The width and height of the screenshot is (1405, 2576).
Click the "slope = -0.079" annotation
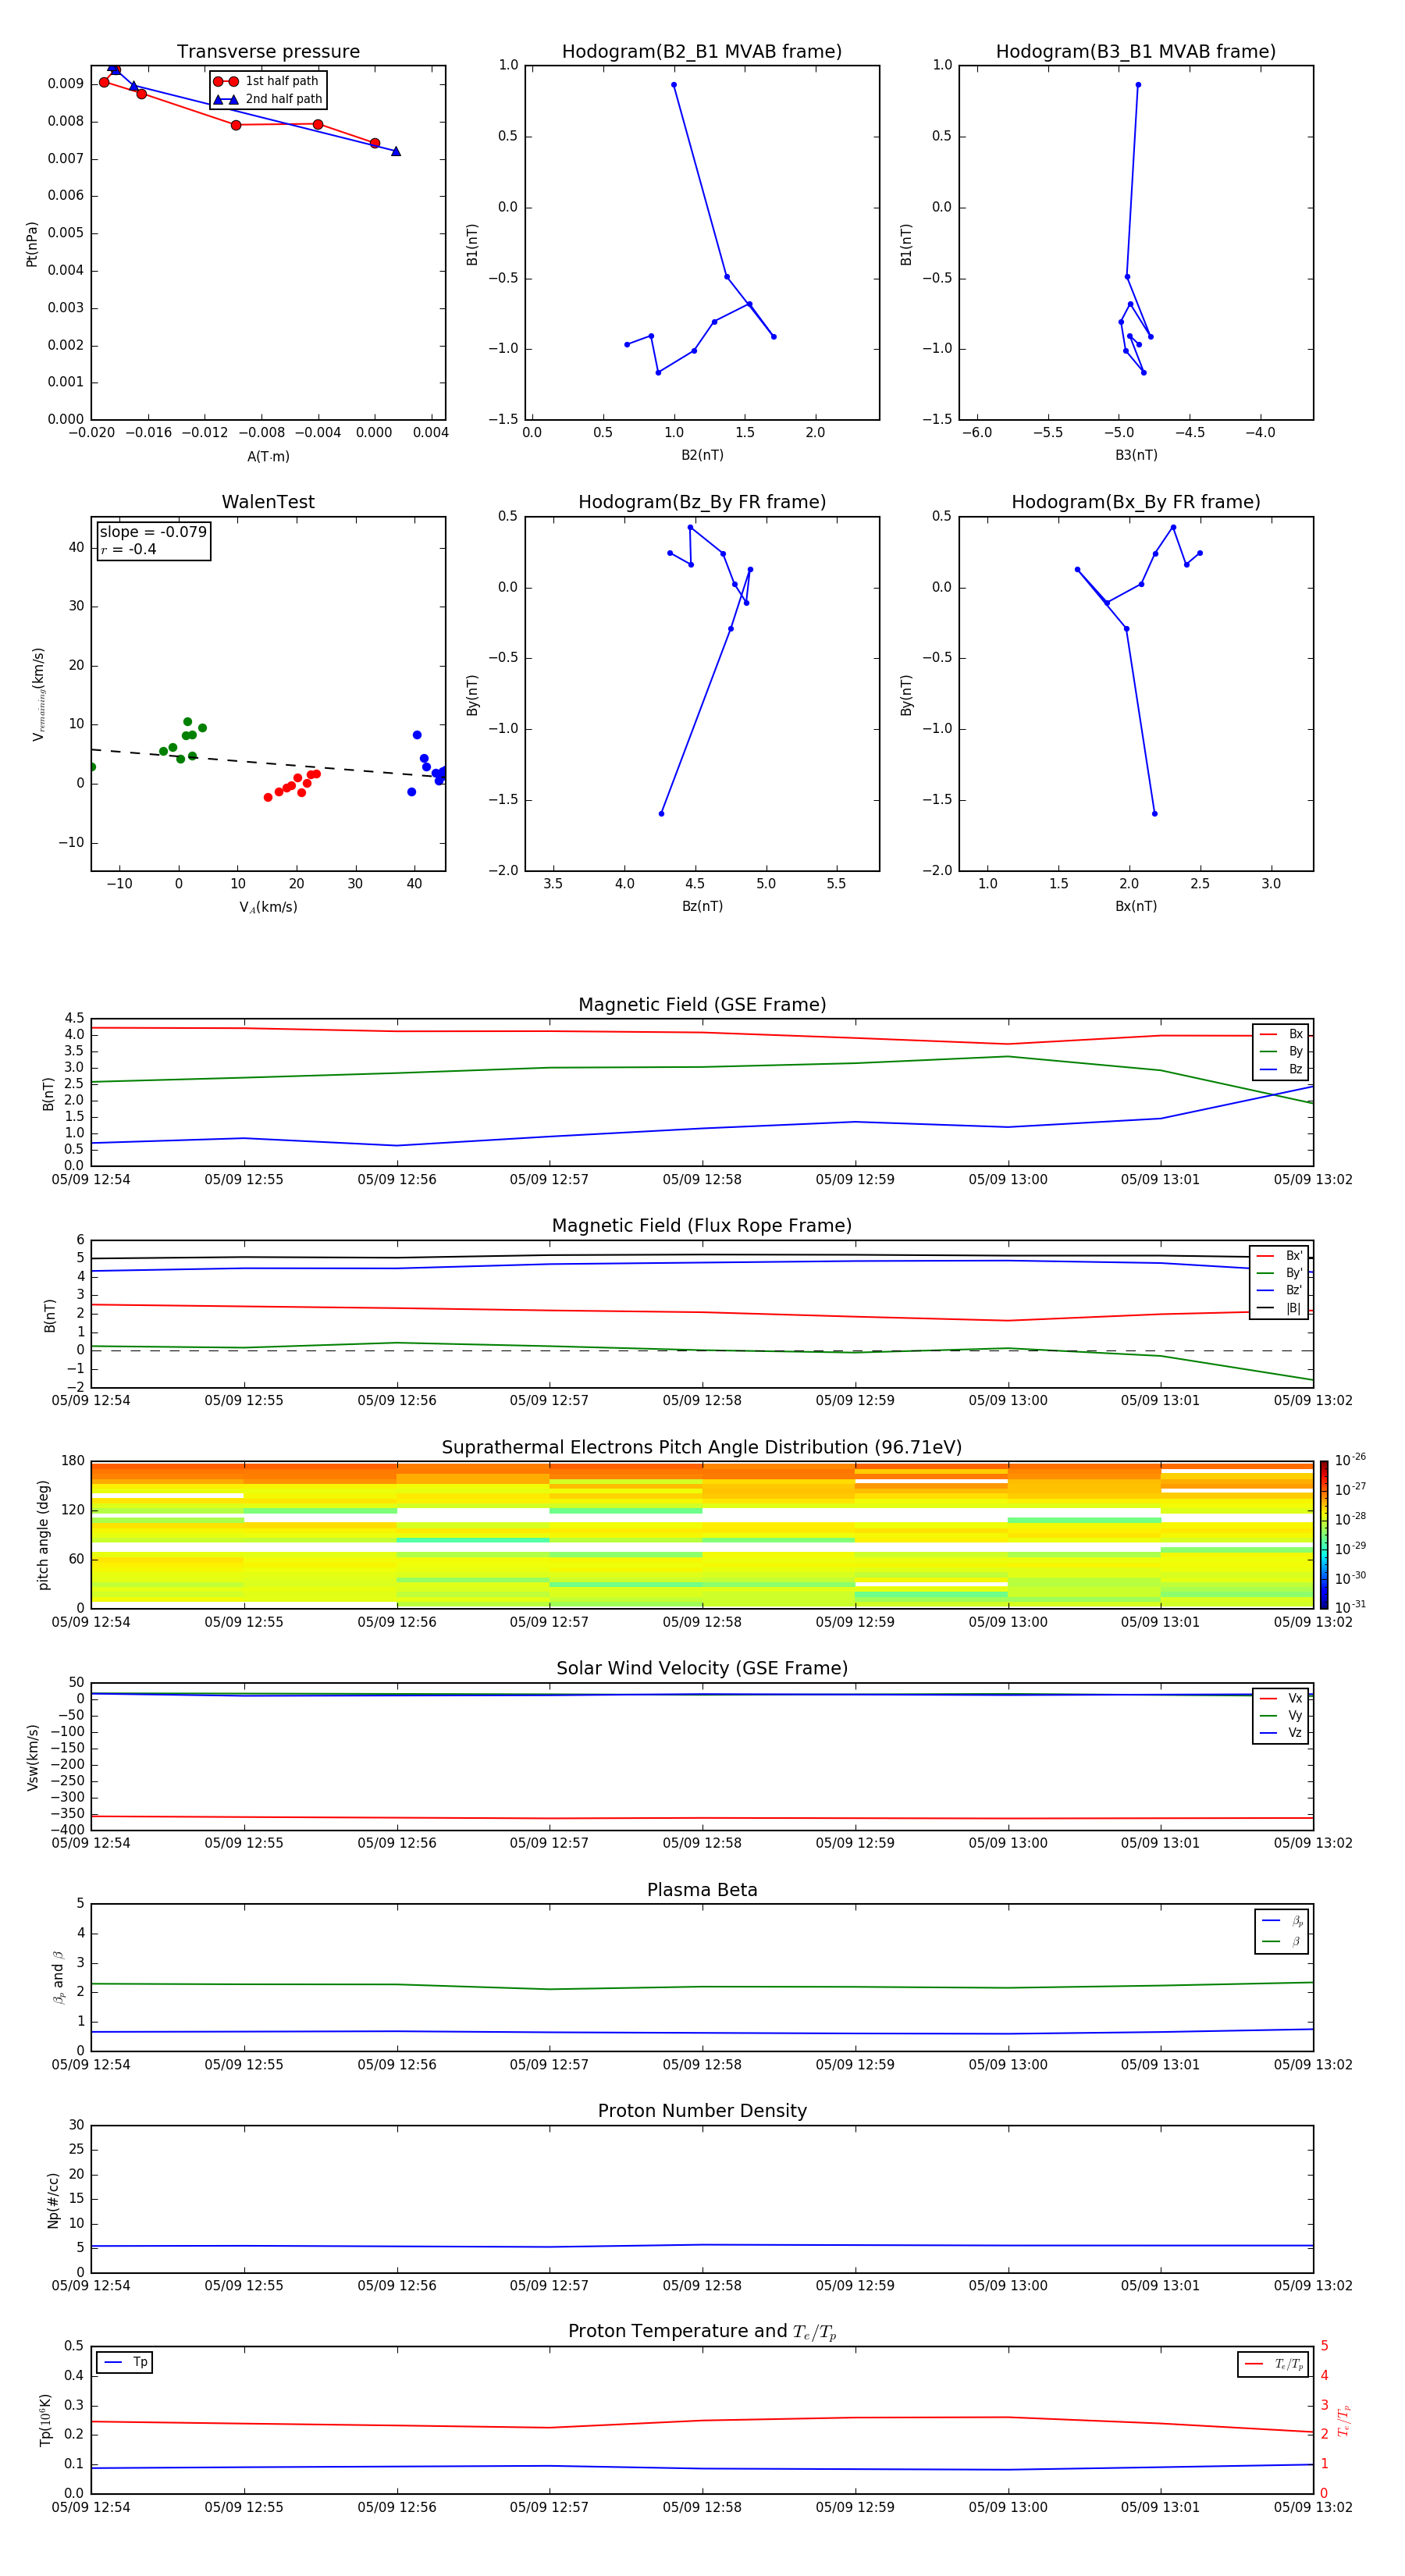tap(153, 532)
